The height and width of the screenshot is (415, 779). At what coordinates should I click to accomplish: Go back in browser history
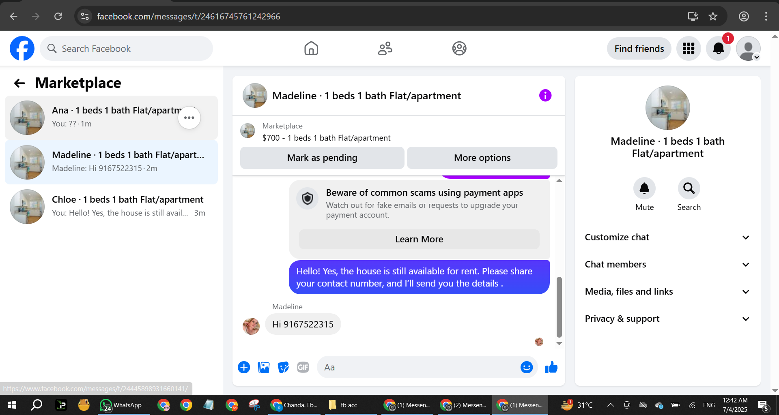pyautogui.click(x=13, y=16)
